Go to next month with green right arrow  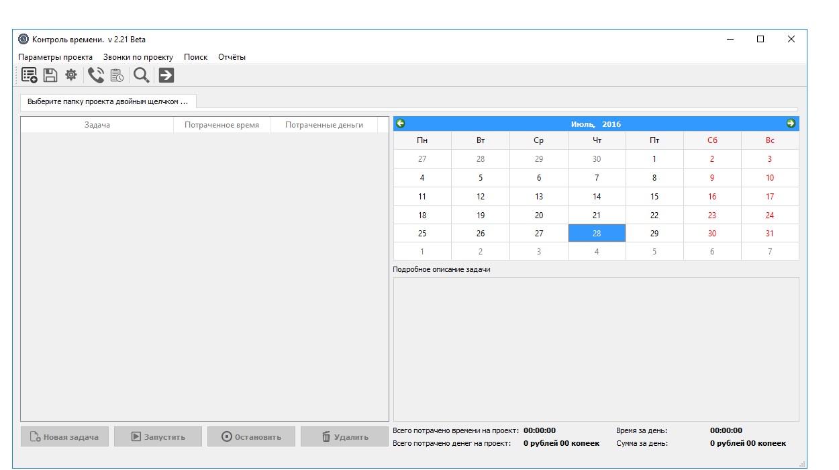[x=791, y=124]
